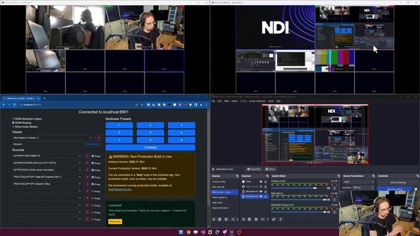Hide the Video source with eye icon

[x=261, y=182]
